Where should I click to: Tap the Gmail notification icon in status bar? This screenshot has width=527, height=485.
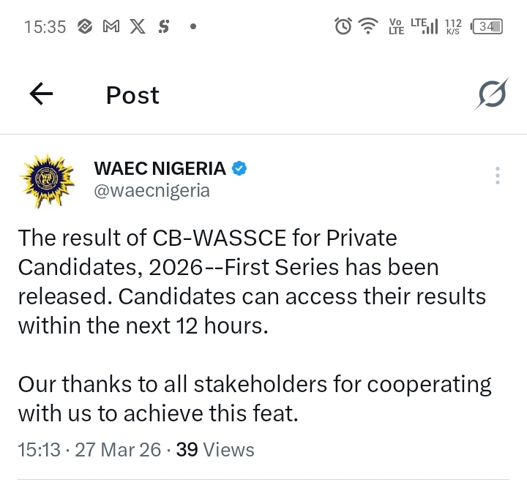point(111,27)
